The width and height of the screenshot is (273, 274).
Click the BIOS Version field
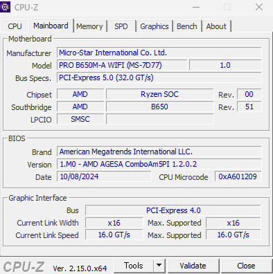[x=159, y=164]
